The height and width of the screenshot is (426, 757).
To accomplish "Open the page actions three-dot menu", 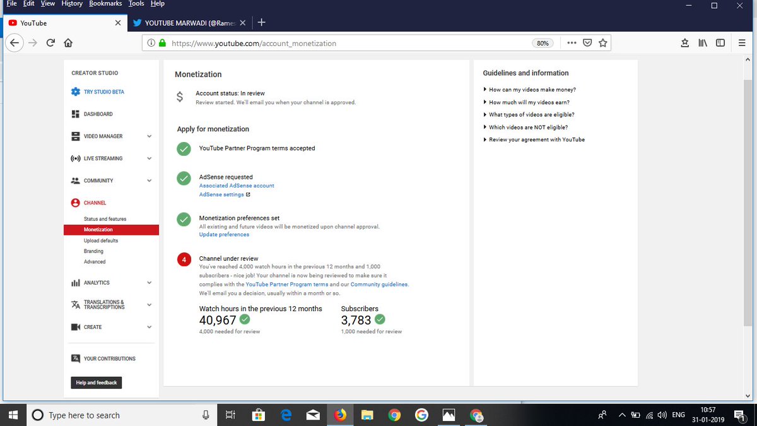I will (572, 43).
